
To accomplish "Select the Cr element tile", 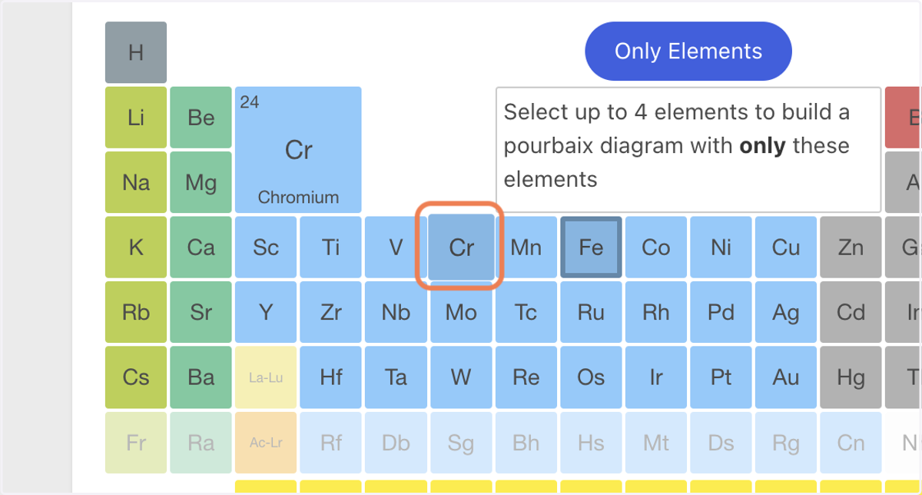I will click(x=461, y=247).
